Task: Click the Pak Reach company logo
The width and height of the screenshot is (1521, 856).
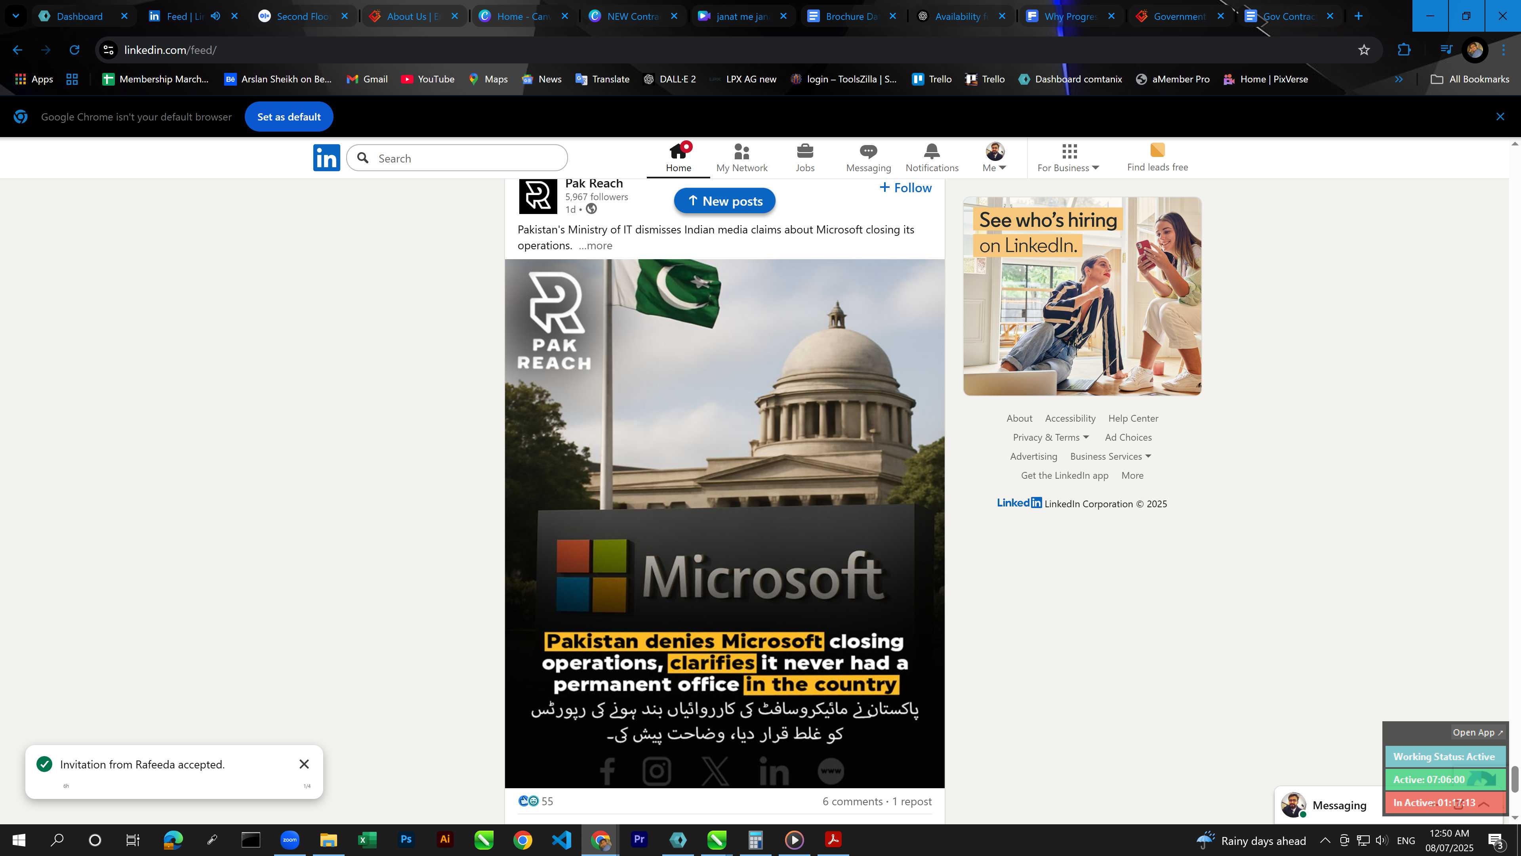Action: pyautogui.click(x=538, y=195)
